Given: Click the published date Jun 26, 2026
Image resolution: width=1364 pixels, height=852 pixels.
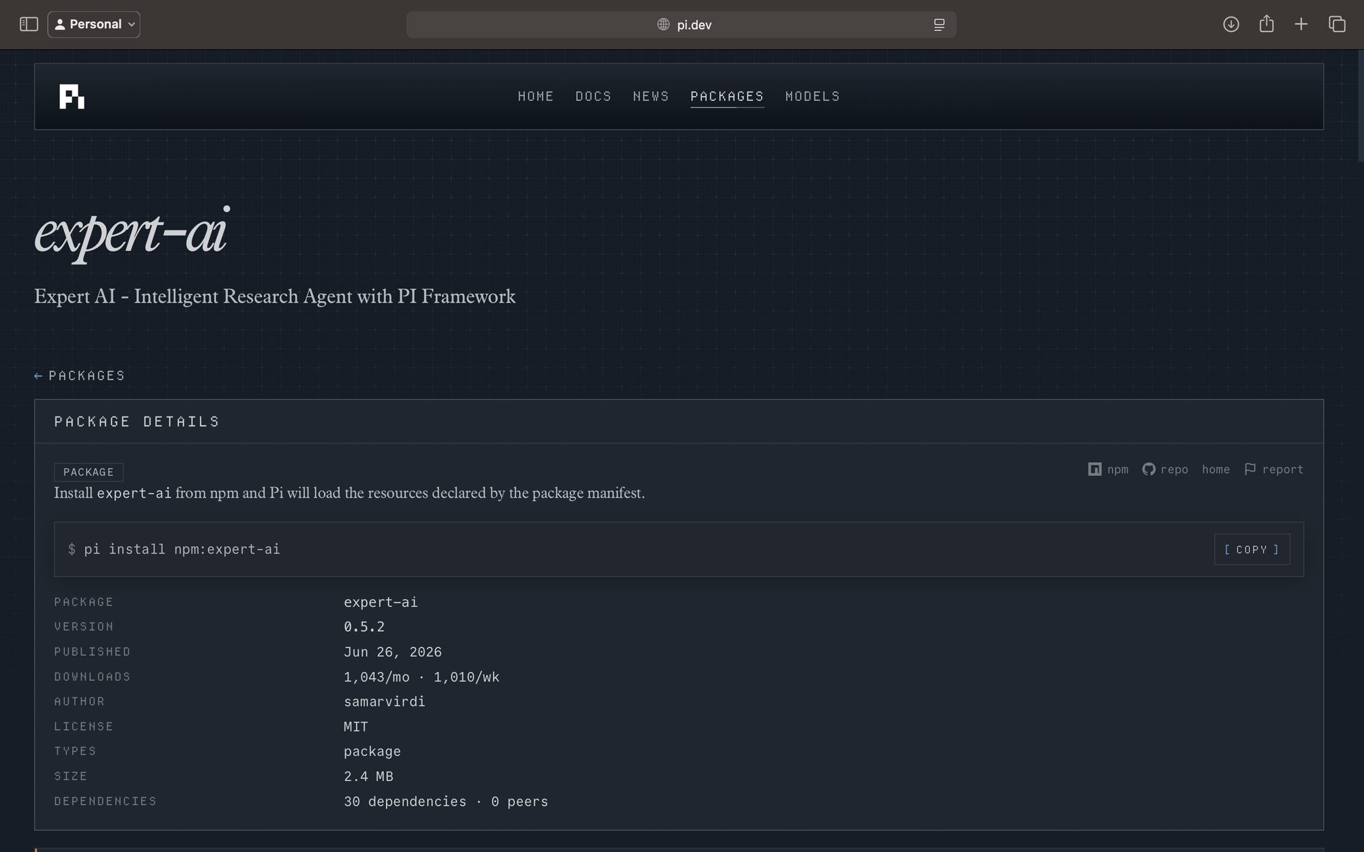Looking at the screenshot, I should (393, 652).
